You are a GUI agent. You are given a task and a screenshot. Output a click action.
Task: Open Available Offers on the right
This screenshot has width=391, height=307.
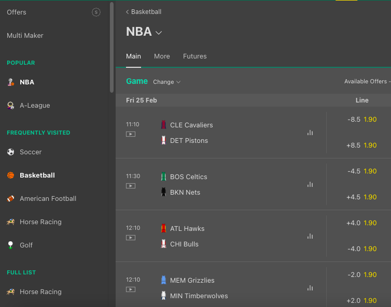click(x=367, y=81)
